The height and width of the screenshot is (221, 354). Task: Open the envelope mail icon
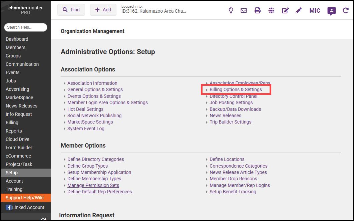pos(244,11)
